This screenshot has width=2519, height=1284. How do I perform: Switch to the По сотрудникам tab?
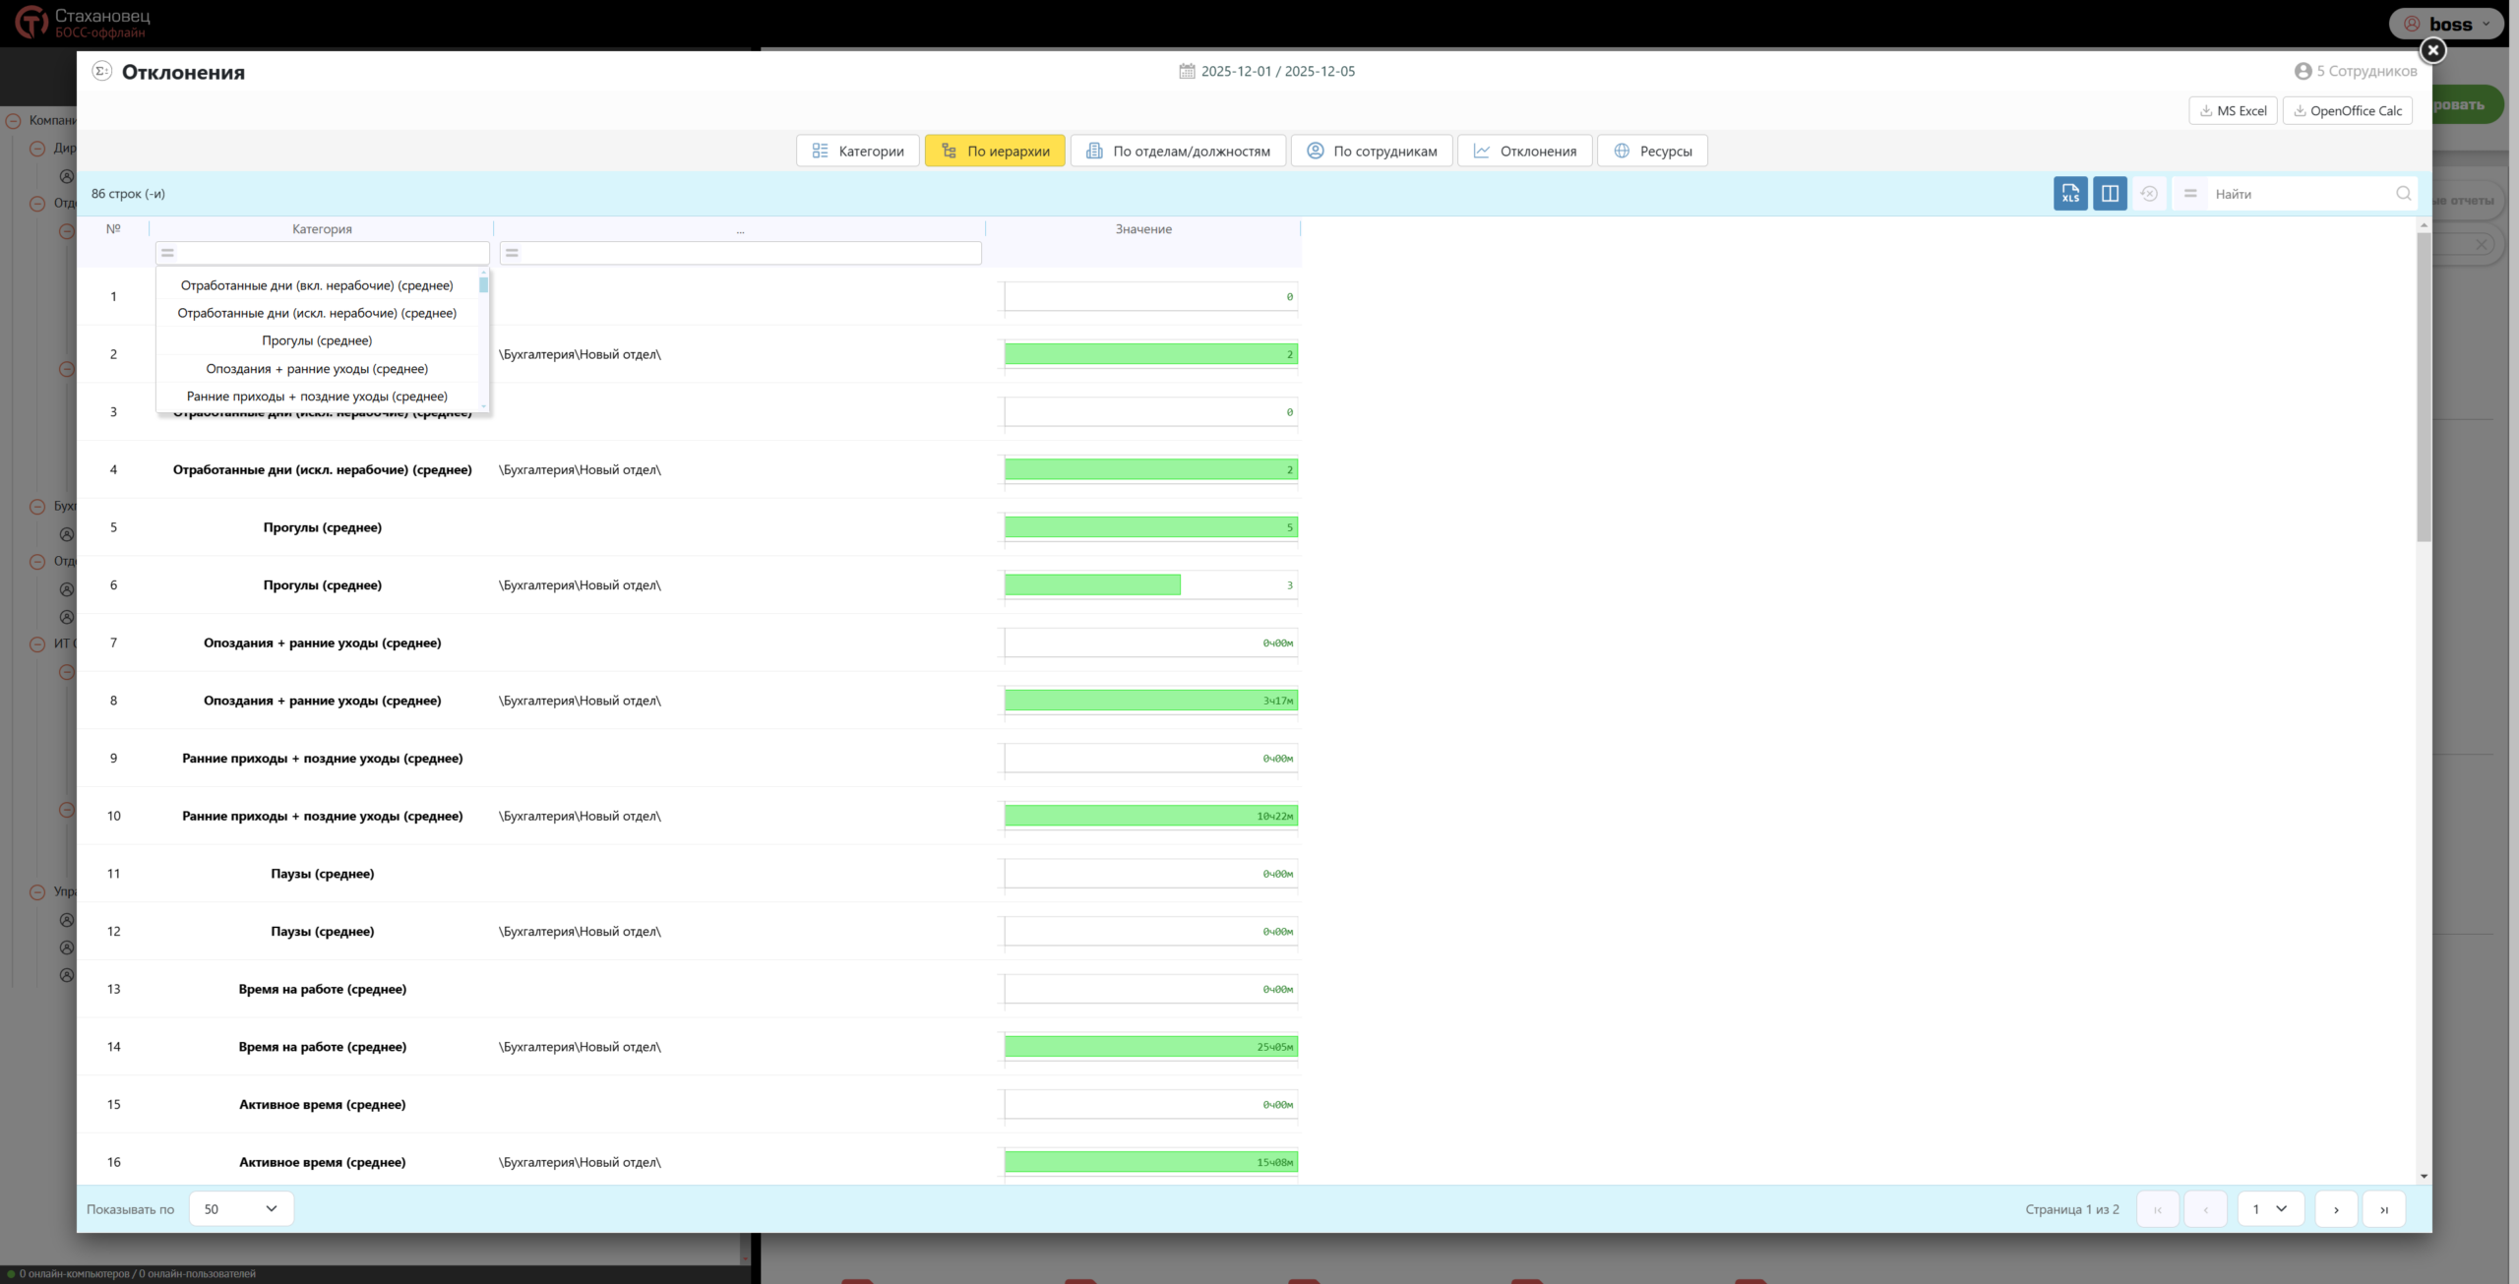pos(1372,151)
